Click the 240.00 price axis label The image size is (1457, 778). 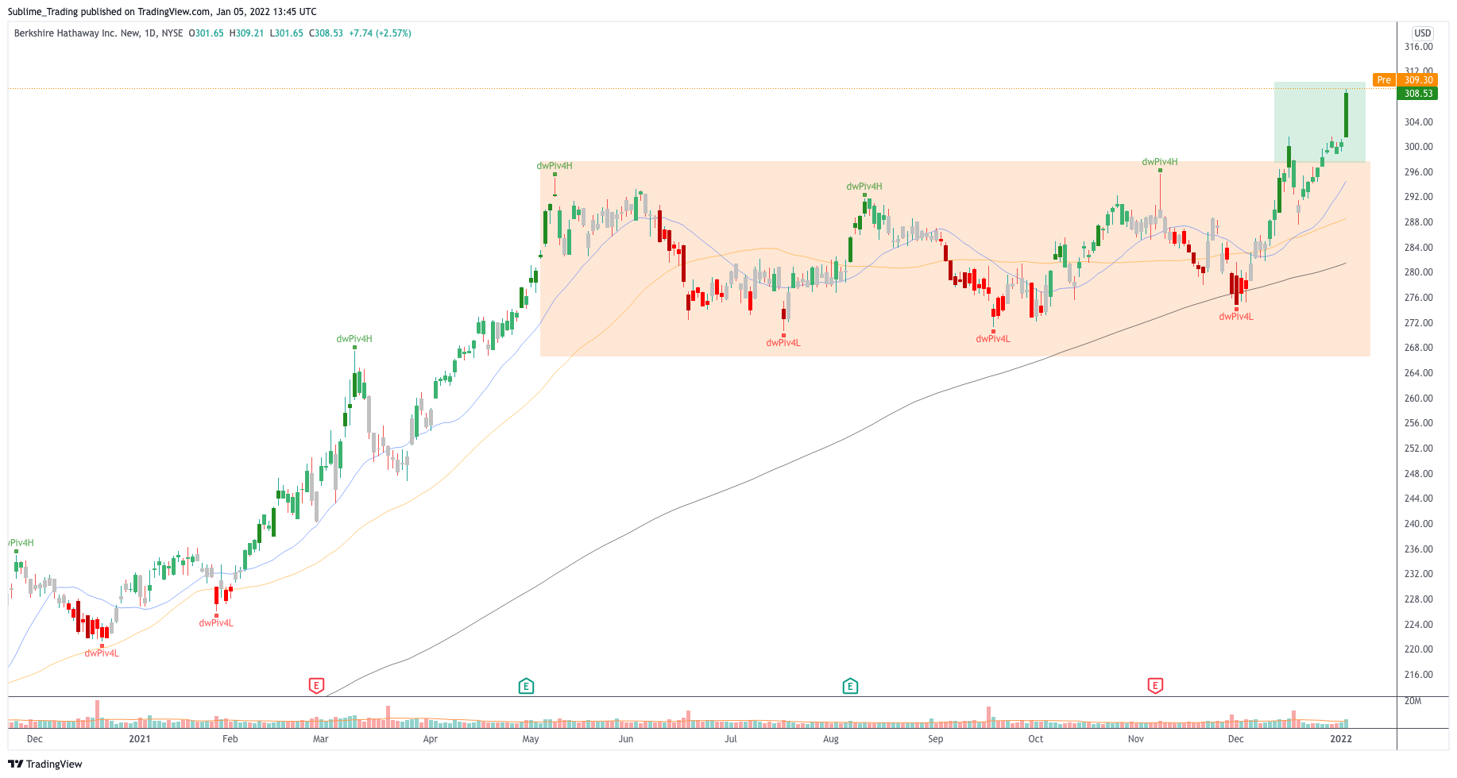pos(1418,524)
